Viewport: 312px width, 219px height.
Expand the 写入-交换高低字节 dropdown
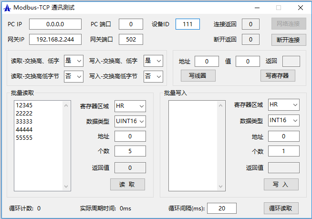pos(153,76)
